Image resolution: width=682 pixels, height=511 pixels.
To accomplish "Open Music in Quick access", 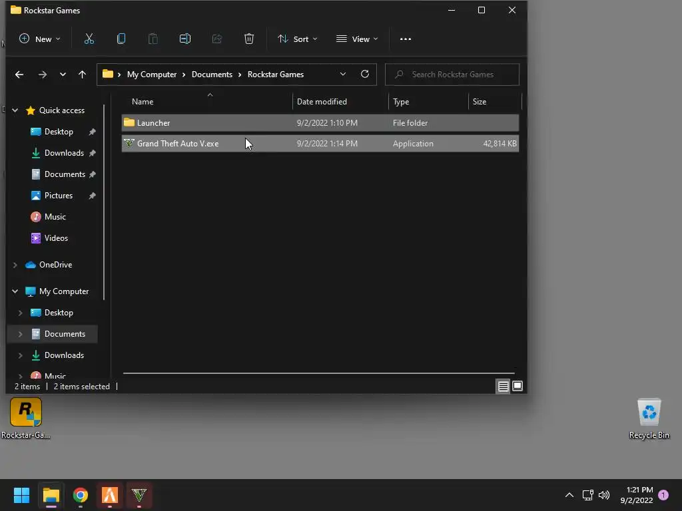I will pos(55,217).
